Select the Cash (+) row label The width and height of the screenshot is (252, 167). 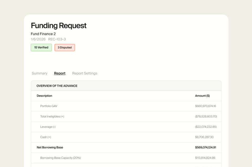pos(45,137)
